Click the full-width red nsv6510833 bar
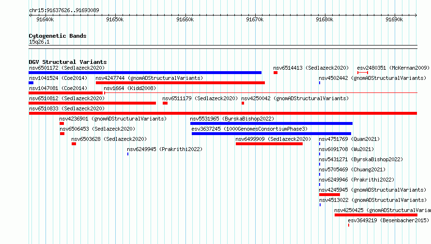 (223, 113)
